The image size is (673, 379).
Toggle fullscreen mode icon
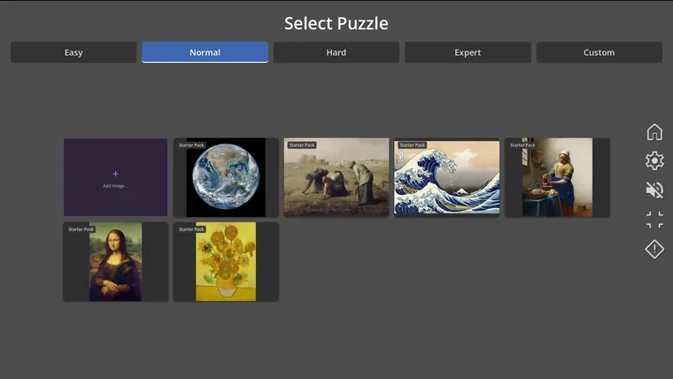pyautogui.click(x=654, y=220)
